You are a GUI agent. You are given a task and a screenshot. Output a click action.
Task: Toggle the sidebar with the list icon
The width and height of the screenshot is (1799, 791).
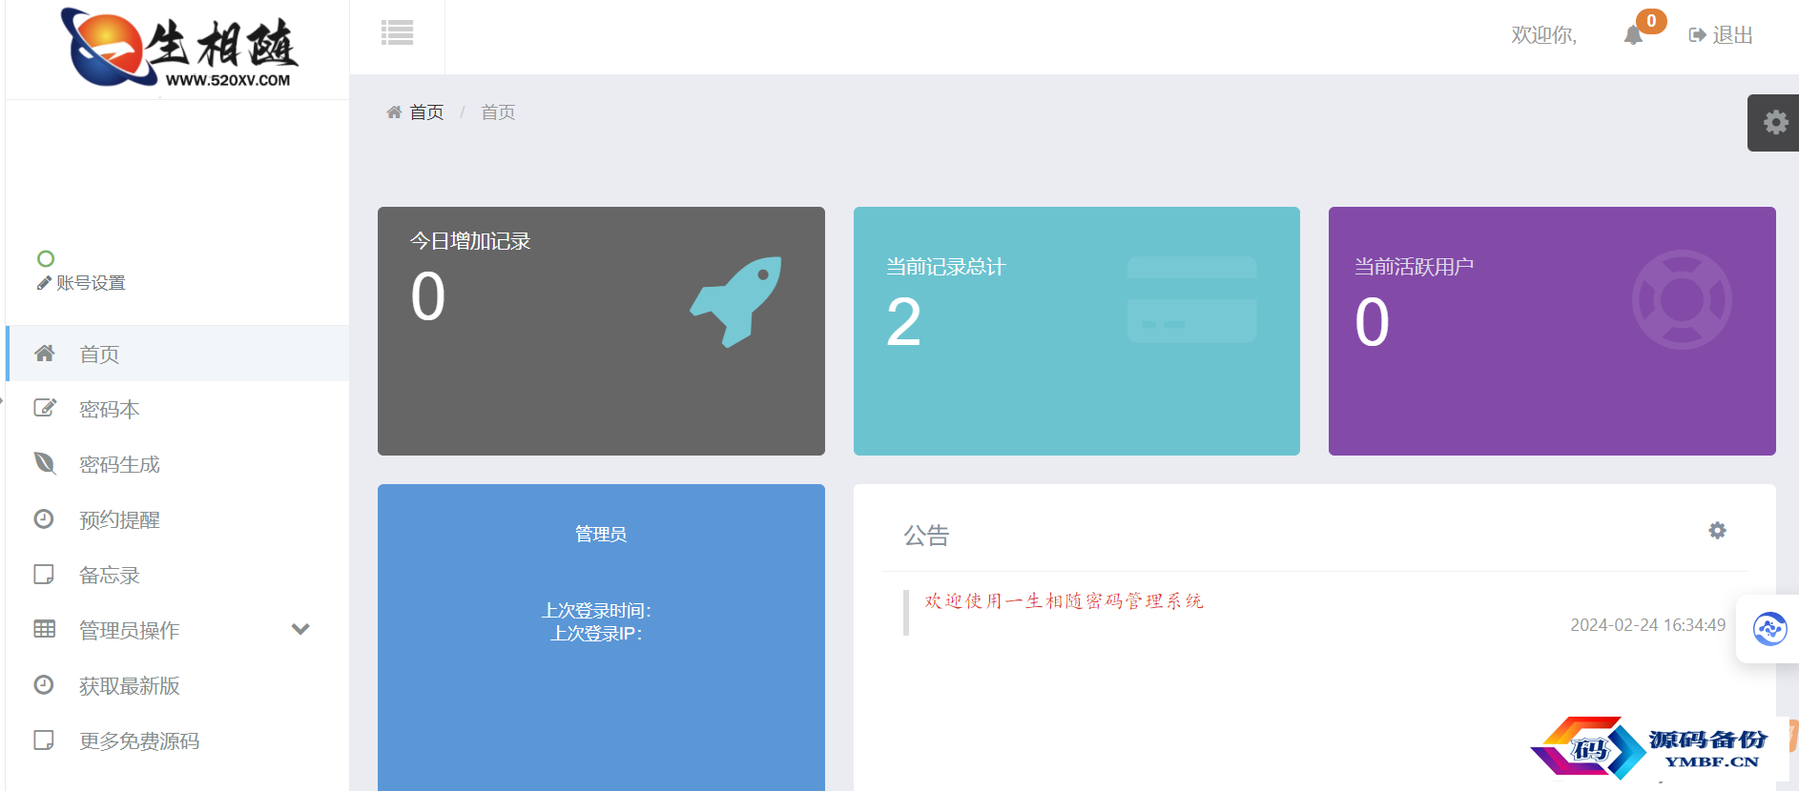tap(397, 33)
